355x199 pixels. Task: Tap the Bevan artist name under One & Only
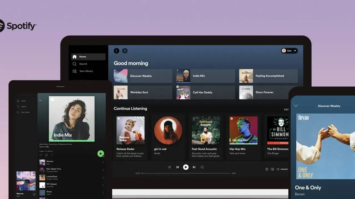pos(300,194)
